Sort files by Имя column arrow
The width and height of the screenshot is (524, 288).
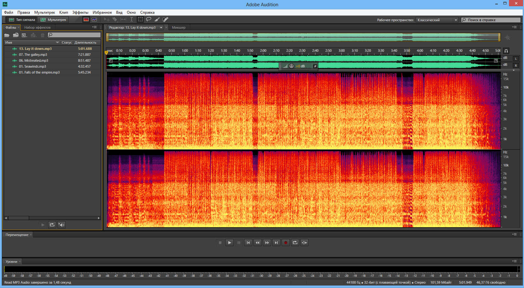click(x=57, y=42)
